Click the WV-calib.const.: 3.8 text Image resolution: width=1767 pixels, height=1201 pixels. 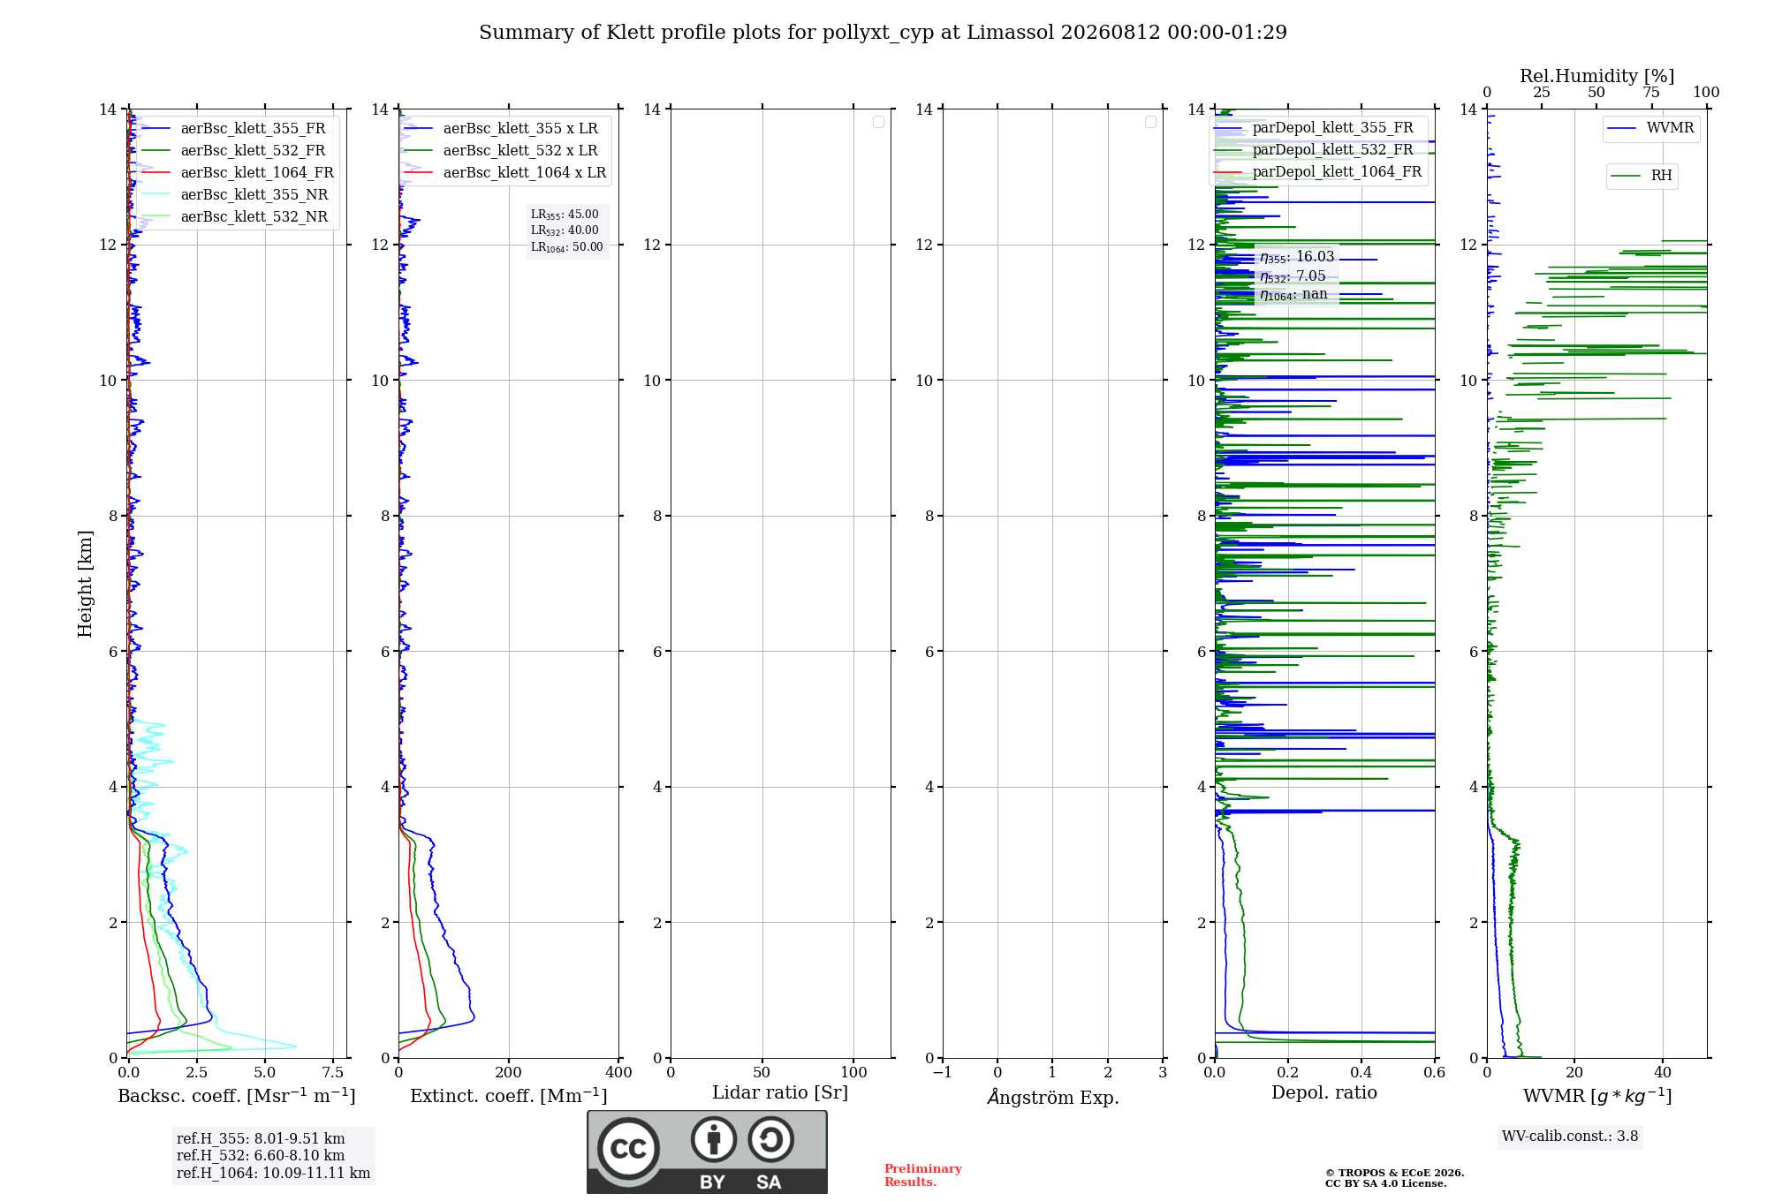click(1570, 1137)
